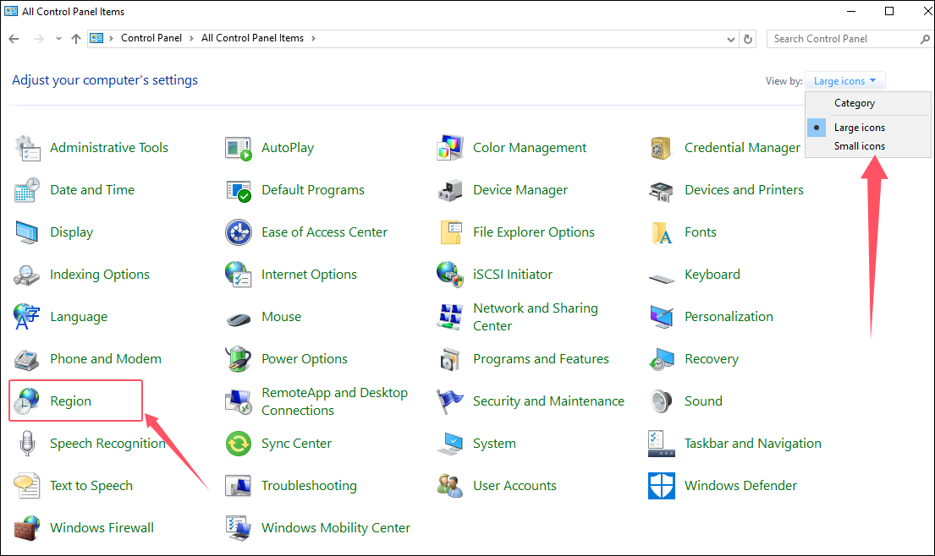Click the Power Options battery icon
The image size is (935, 556).
coord(239,359)
